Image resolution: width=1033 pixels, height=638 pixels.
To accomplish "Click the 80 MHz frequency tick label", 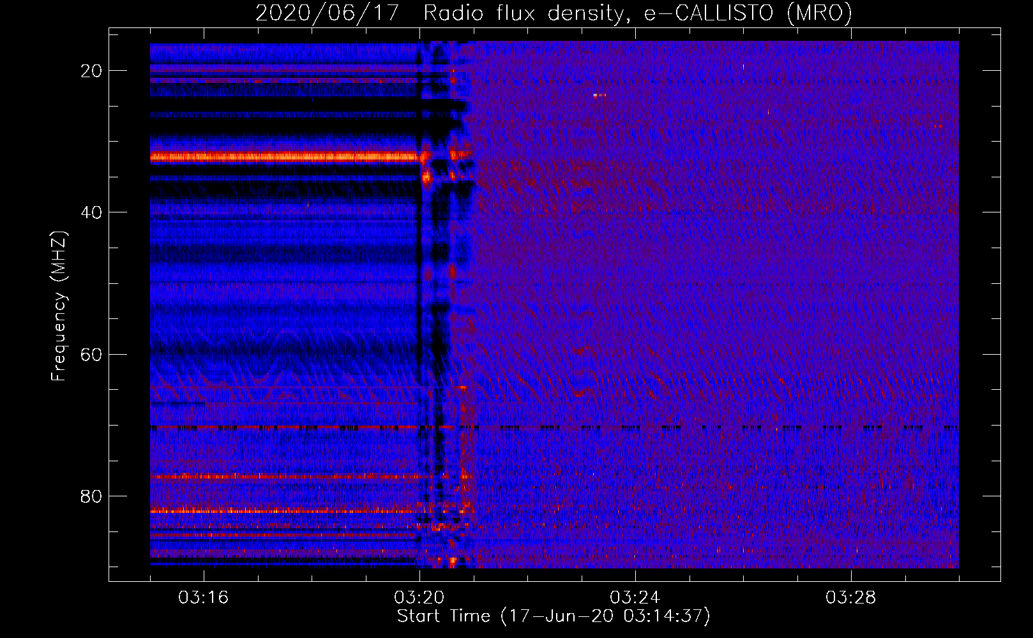I will coord(91,496).
